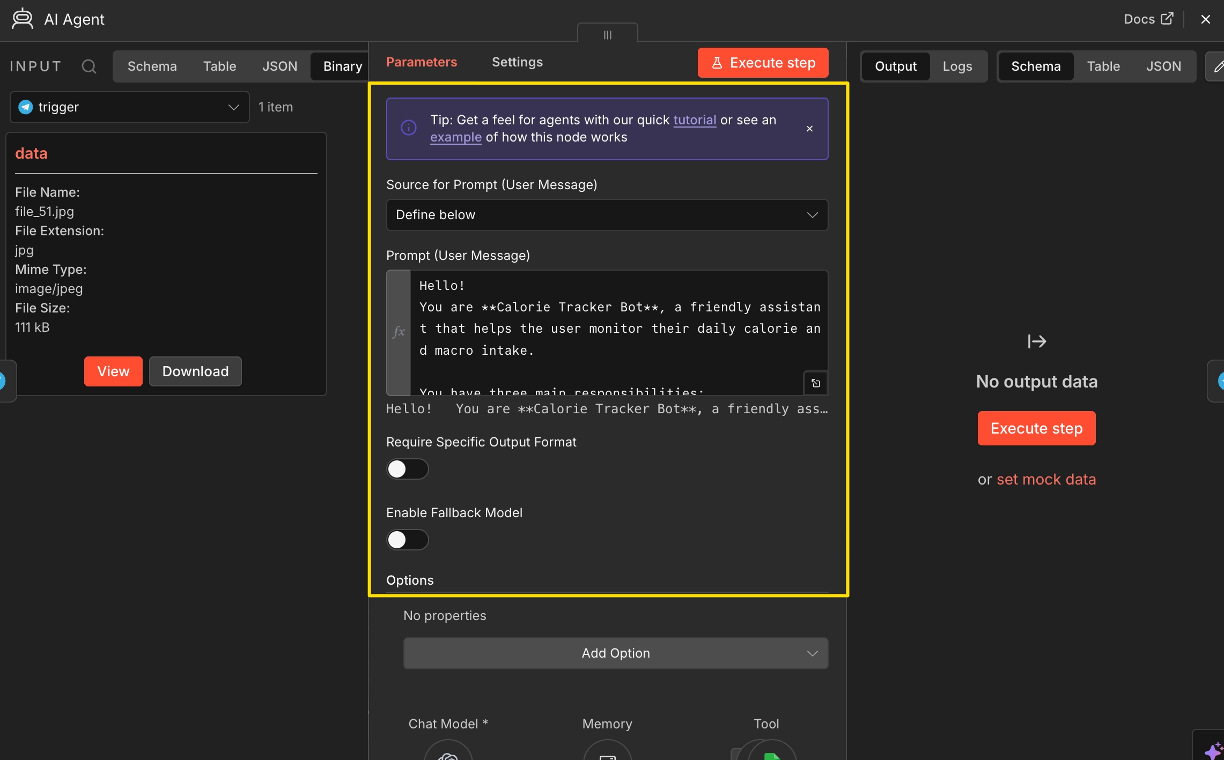Open Source for Prompt dropdown
Viewport: 1224px width, 760px height.
pos(607,215)
